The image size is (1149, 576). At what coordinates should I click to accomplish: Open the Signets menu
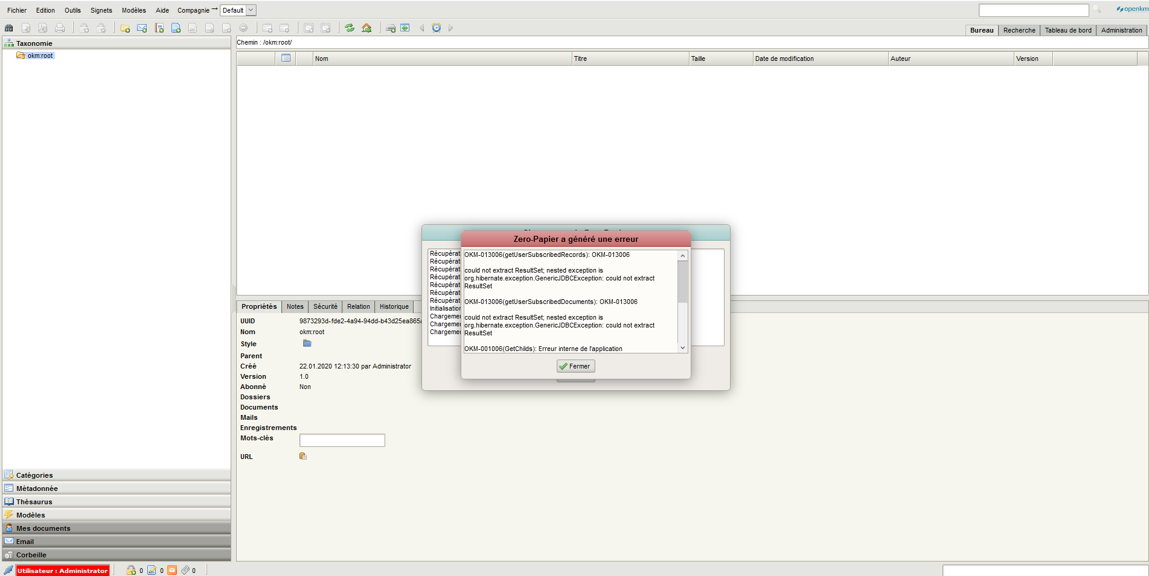[101, 10]
